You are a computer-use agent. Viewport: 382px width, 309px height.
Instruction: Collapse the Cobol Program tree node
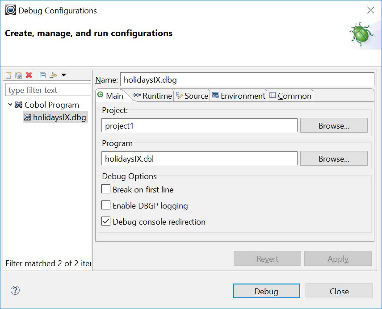point(10,105)
